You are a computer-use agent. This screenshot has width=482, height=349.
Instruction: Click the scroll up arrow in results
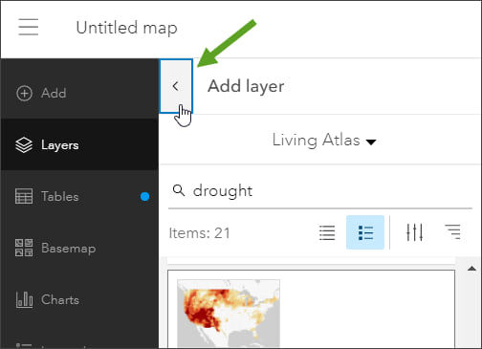471,269
